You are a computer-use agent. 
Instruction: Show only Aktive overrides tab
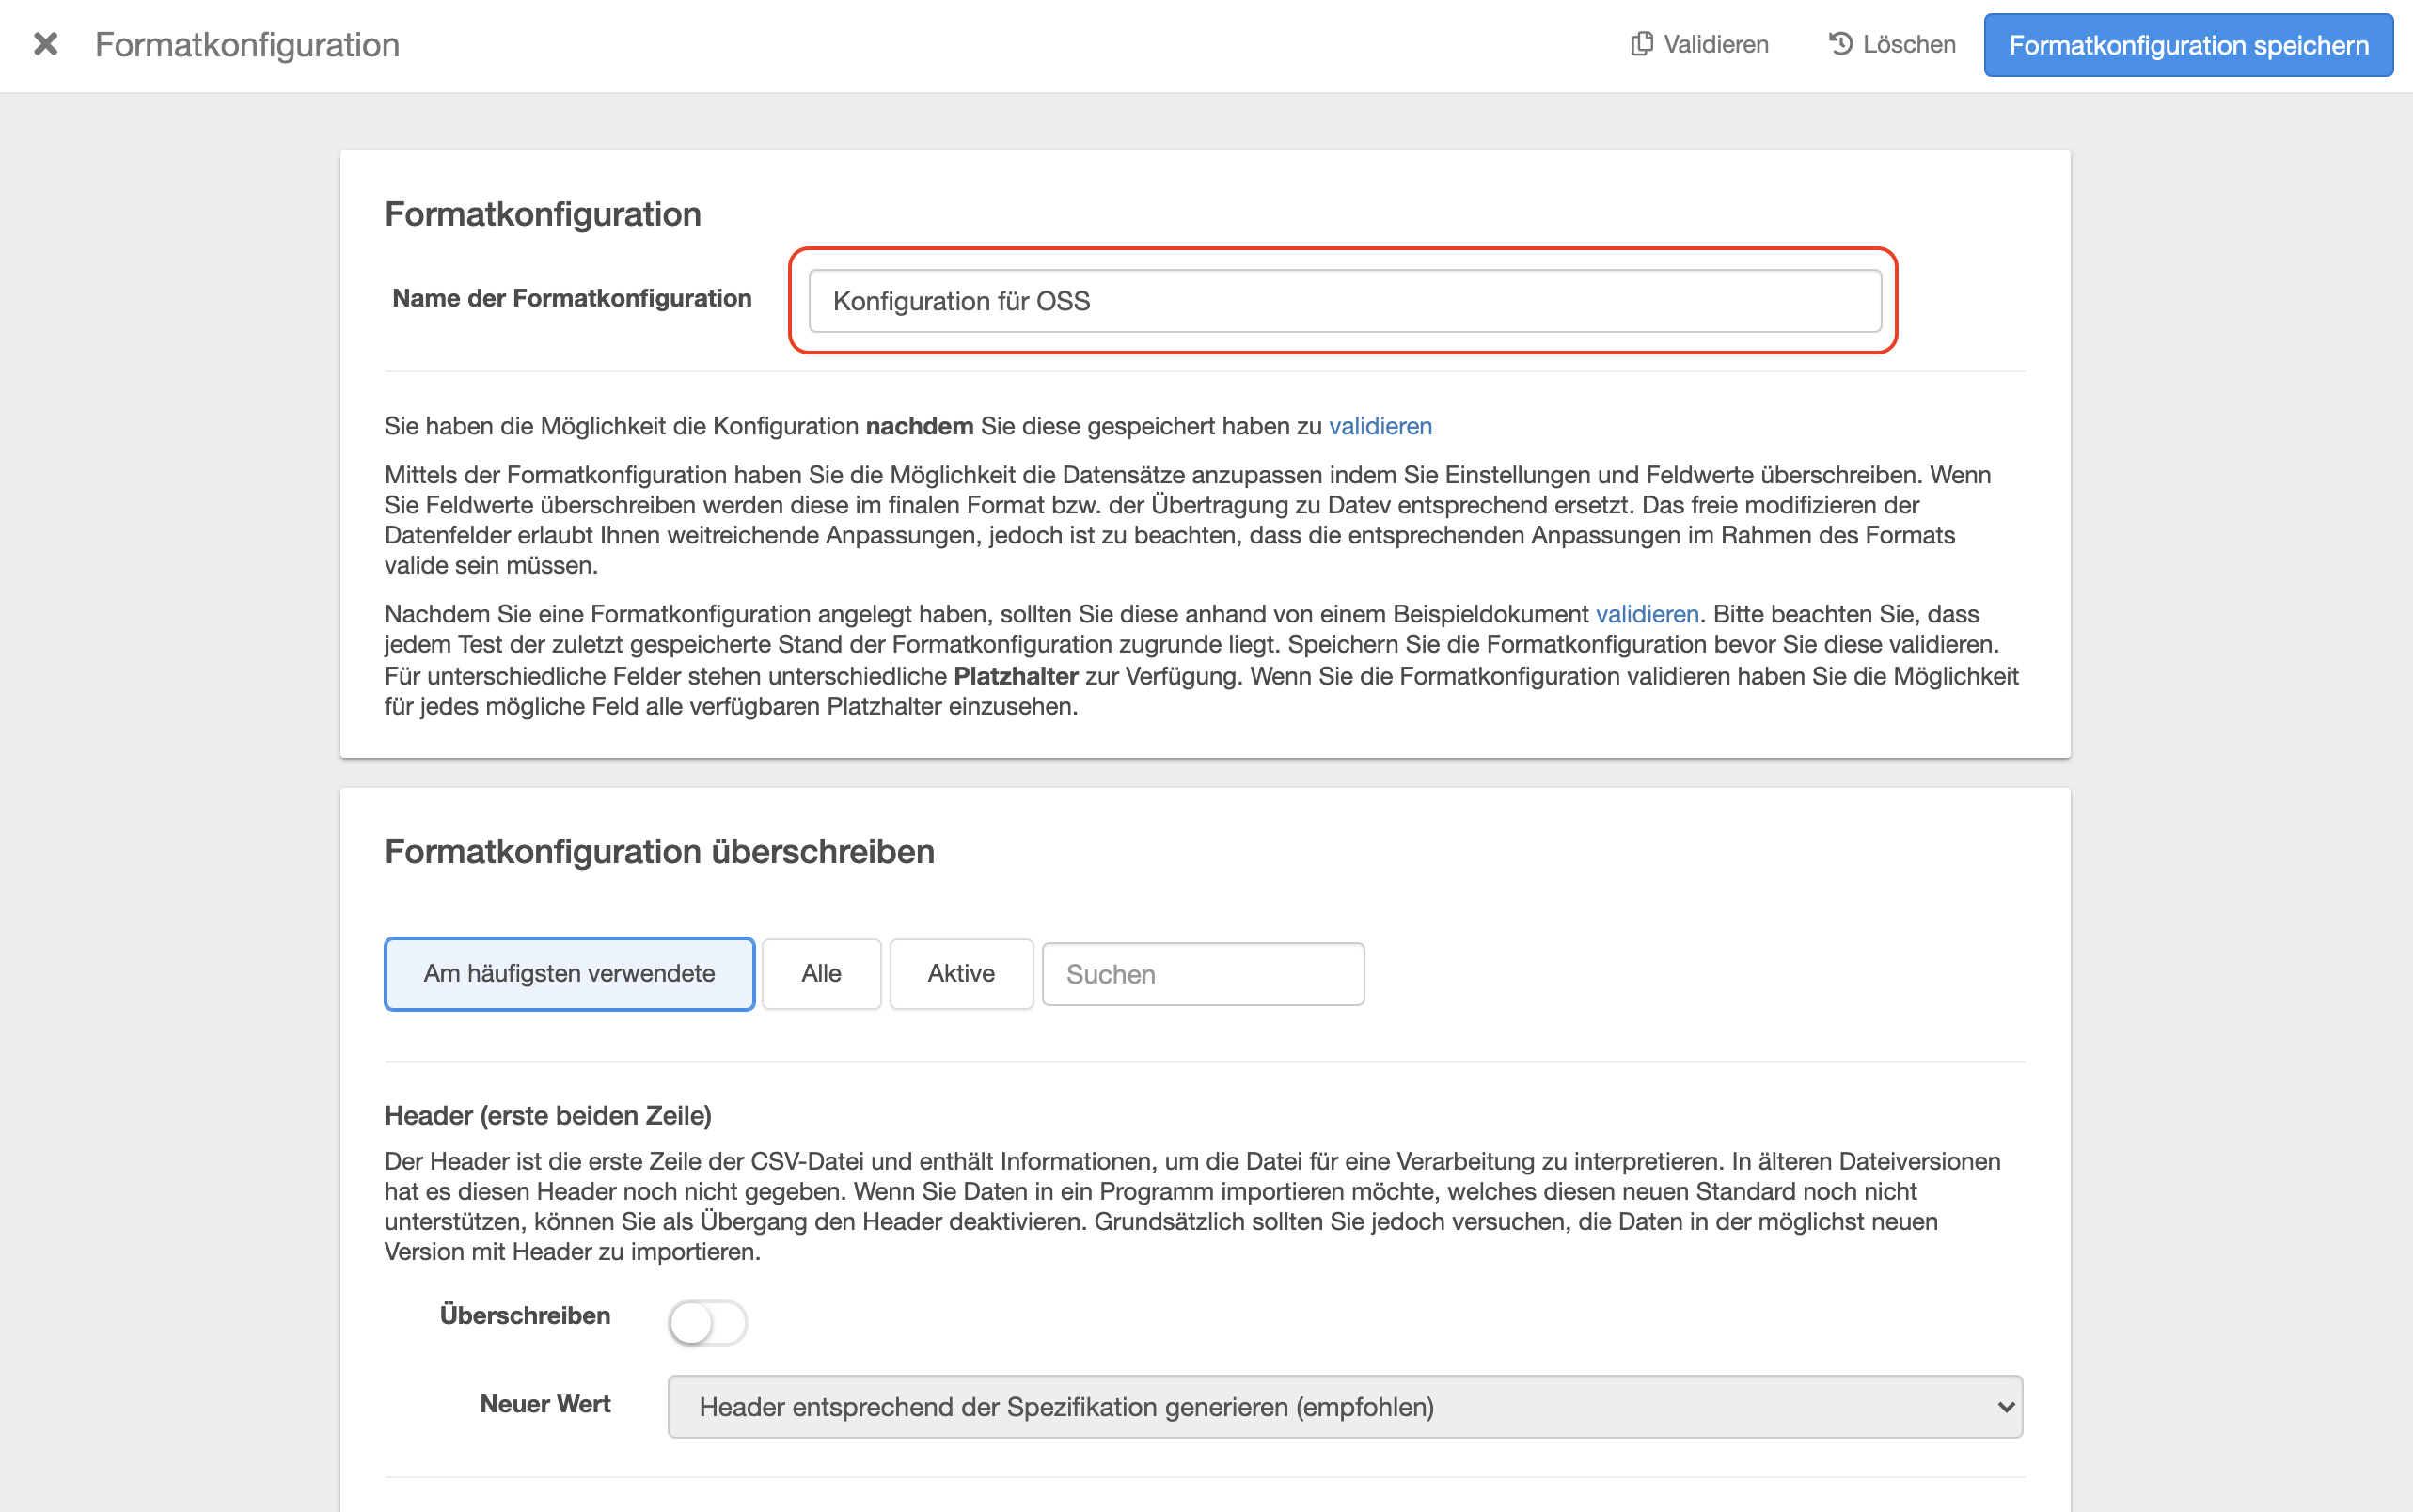(x=961, y=974)
